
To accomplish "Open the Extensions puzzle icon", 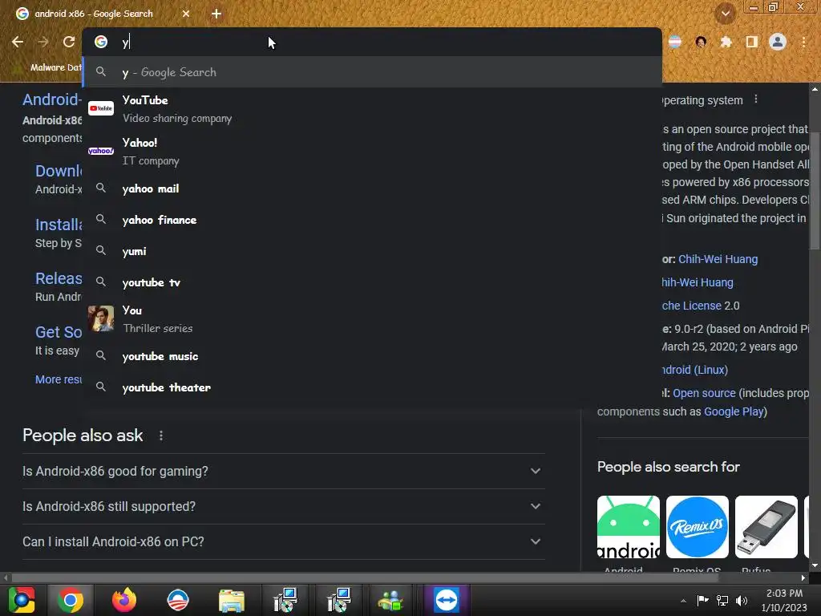I will pyautogui.click(x=726, y=42).
